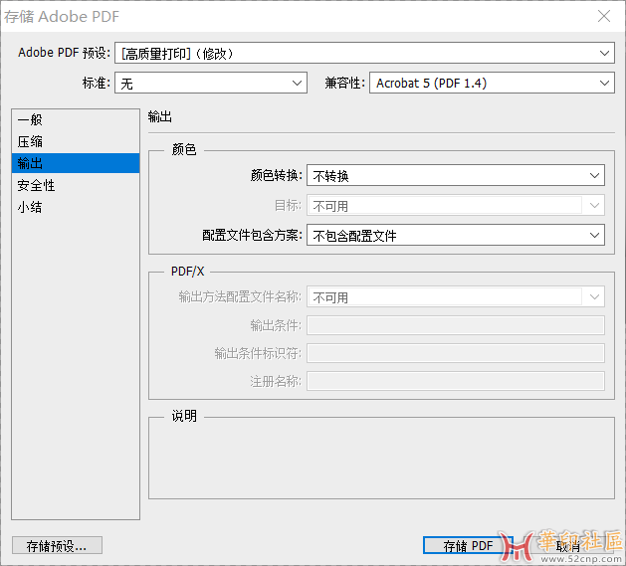Select the 一般 category
Screen dimensions: 626x566
pos(76,119)
